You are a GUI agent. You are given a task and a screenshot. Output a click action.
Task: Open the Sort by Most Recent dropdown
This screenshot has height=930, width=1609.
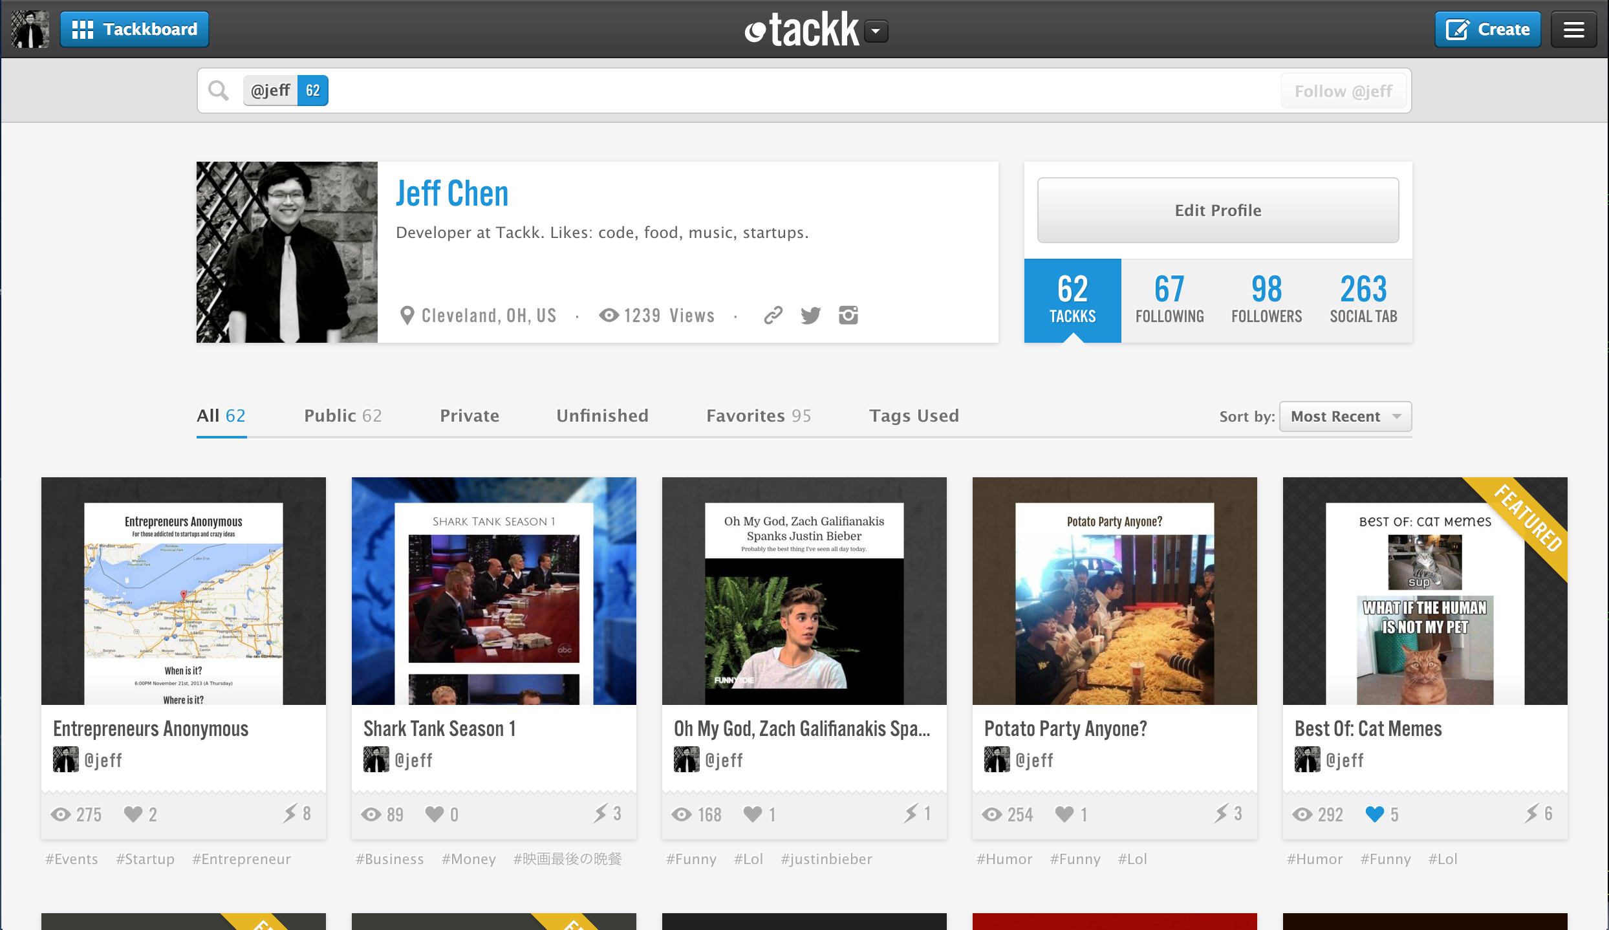(x=1345, y=416)
